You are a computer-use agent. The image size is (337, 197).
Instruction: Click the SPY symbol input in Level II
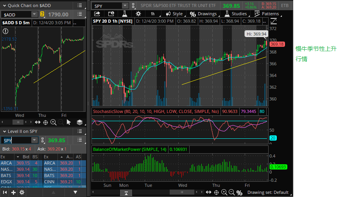(x=17, y=140)
